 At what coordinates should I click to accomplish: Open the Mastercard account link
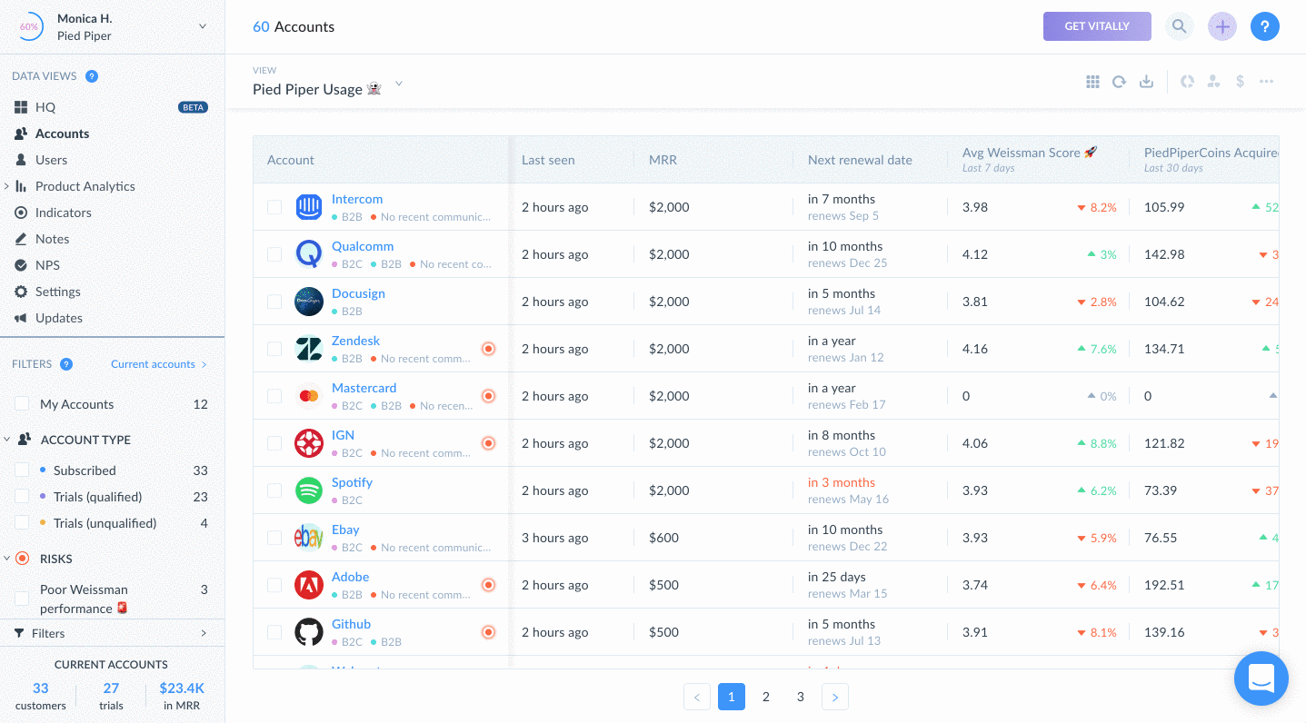[x=364, y=388]
